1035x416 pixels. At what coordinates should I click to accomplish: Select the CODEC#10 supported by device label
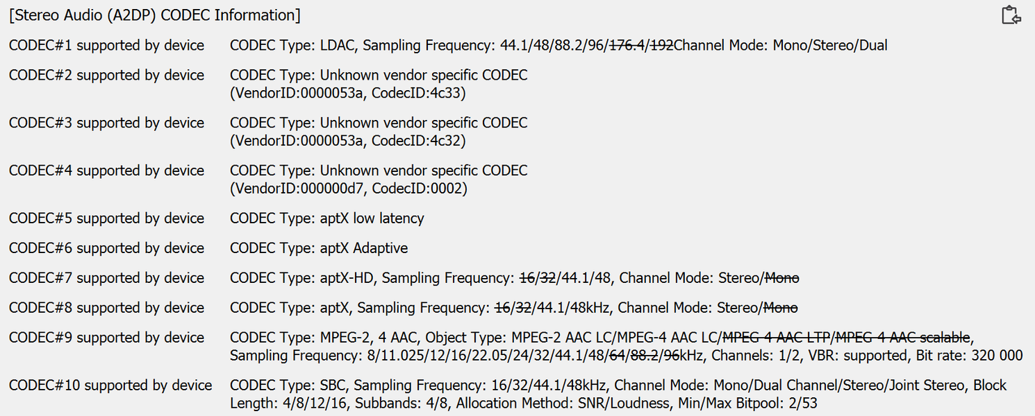(x=110, y=386)
